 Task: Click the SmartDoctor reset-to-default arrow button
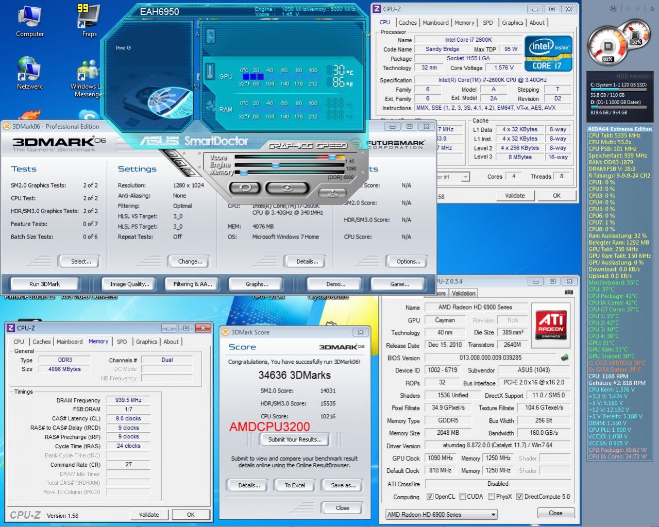click(244, 188)
